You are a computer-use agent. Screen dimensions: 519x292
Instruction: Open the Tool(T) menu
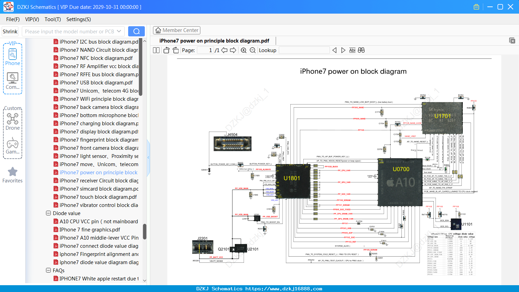53,19
